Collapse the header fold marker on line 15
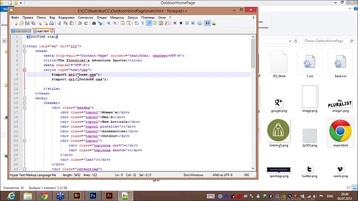Image resolution: width=358 pixels, height=201 pixels. click(x=25, y=103)
